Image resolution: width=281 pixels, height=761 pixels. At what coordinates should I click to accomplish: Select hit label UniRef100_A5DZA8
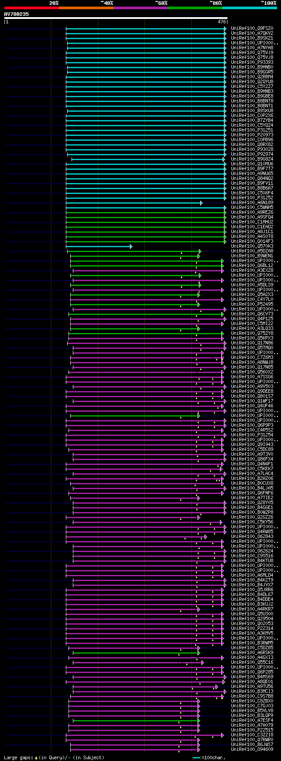252,251
